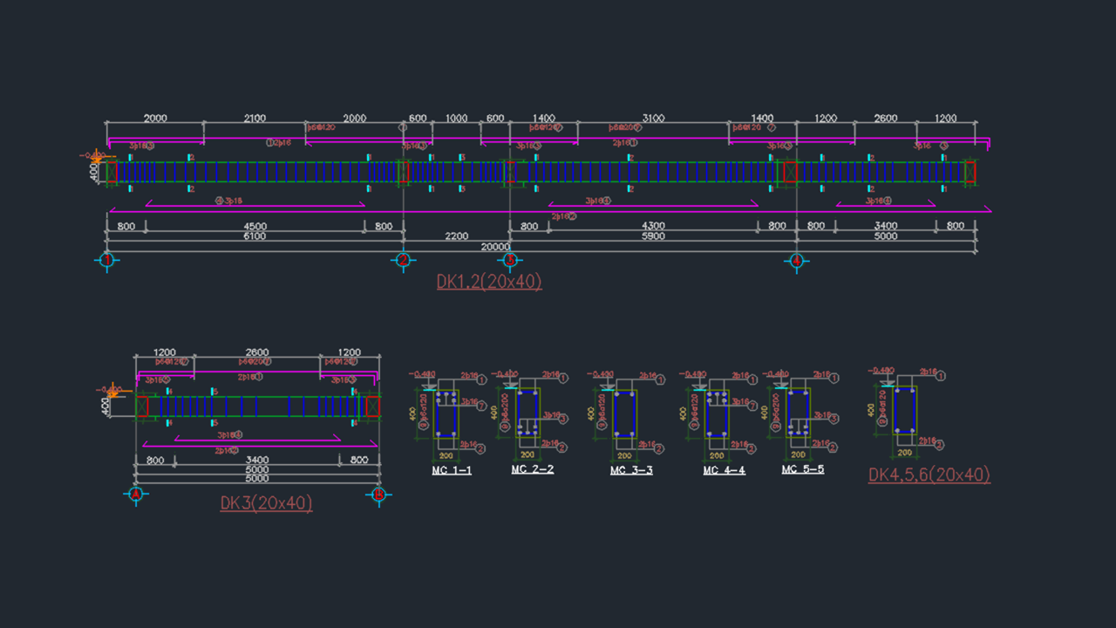Select the 3400 dimension in DK3 elevation
This screenshot has width=1116, height=628.
coord(257,460)
